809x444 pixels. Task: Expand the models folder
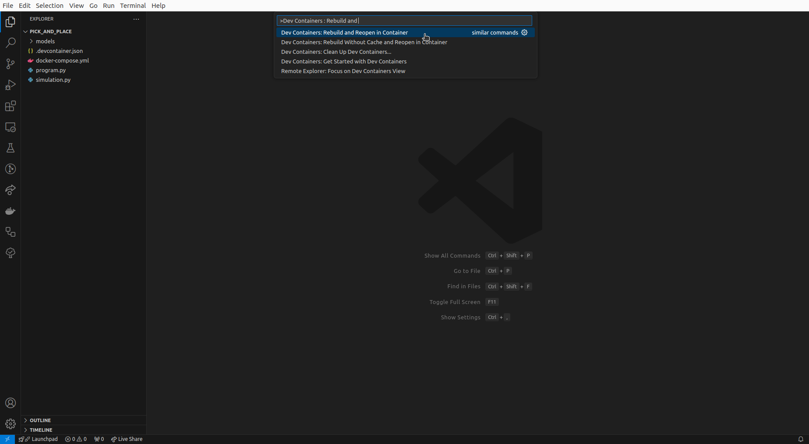pyautogui.click(x=84, y=41)
